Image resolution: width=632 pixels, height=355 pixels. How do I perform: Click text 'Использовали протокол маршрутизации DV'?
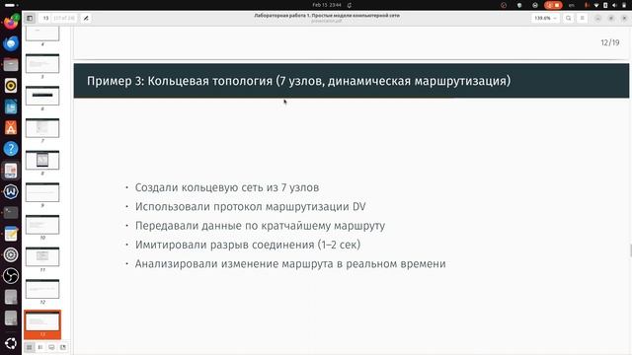[x=250, y=206]
